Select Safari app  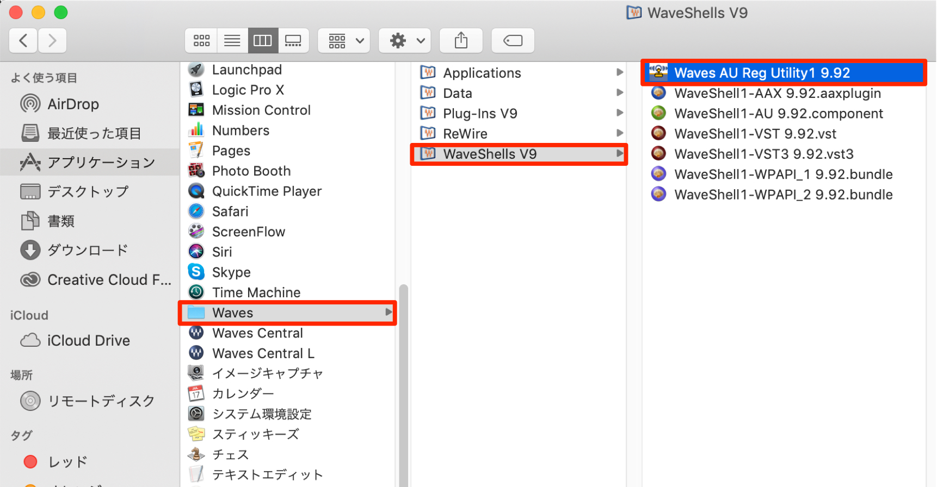(x=288, y=211)
